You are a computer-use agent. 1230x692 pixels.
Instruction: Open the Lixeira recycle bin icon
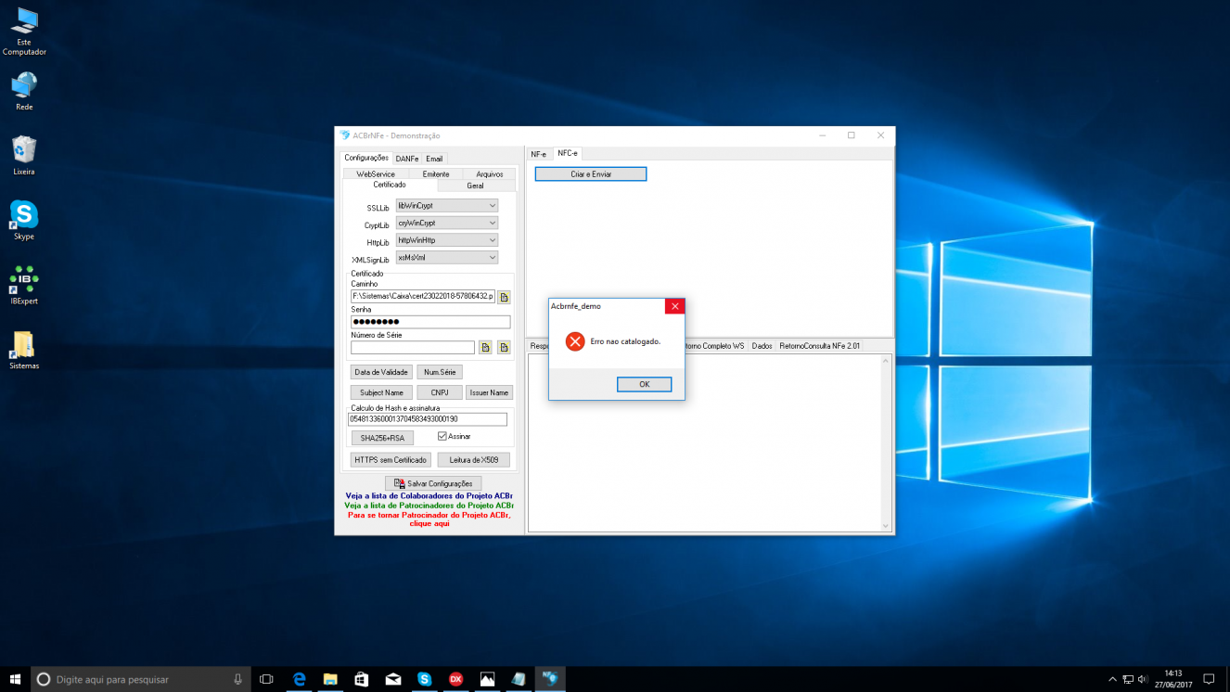(x=24, y=156)
